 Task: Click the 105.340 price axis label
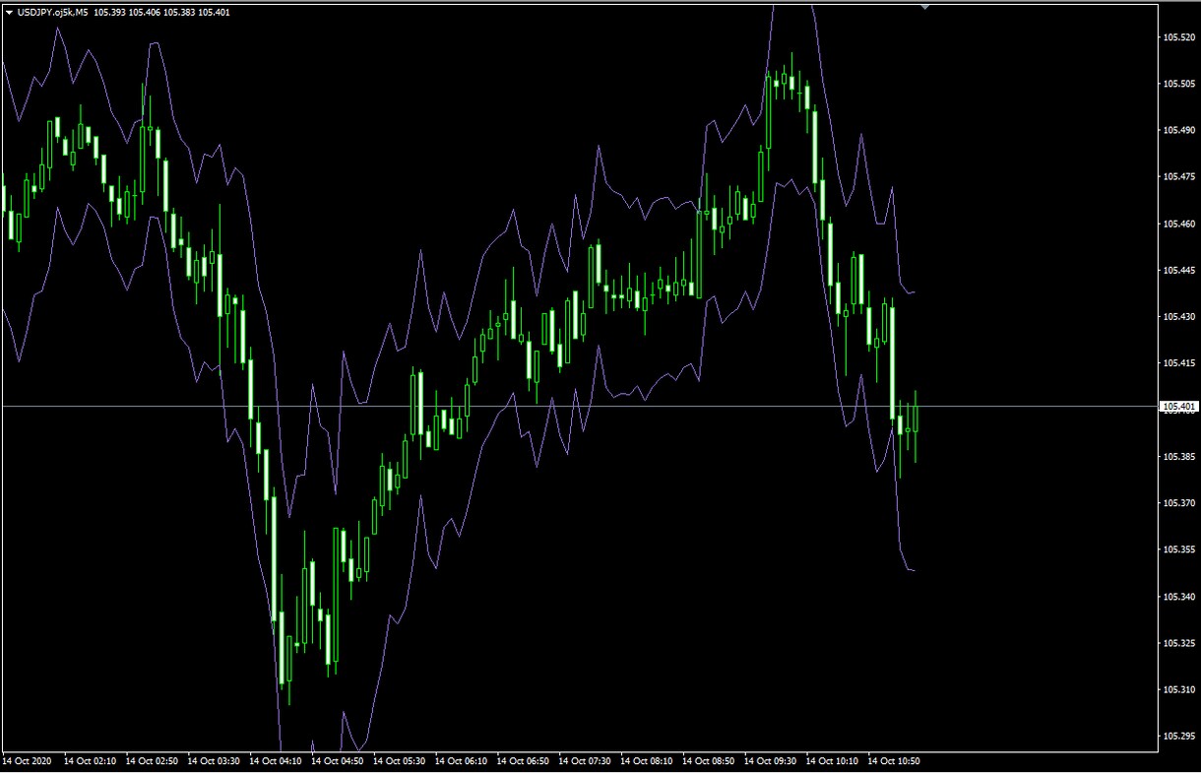click(1178, 597)
